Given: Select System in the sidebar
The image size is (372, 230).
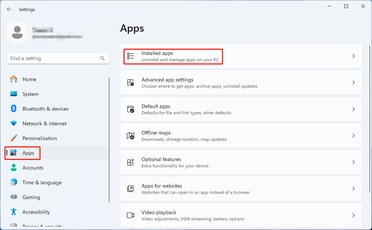Looking at the screenshot, I should coord(31,94).
